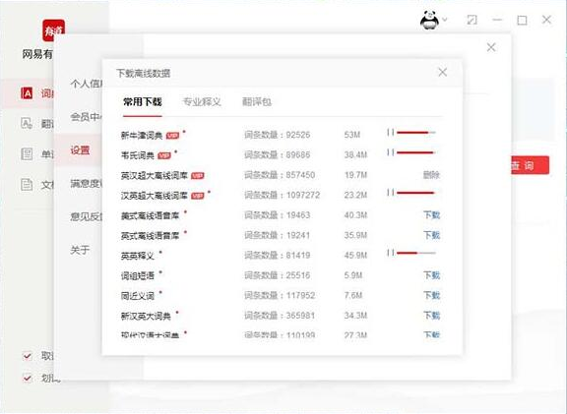The height and width of the screenshot is (414, 567).
Task: Click the 词条数量：857450 text
Action: (280, 175)
